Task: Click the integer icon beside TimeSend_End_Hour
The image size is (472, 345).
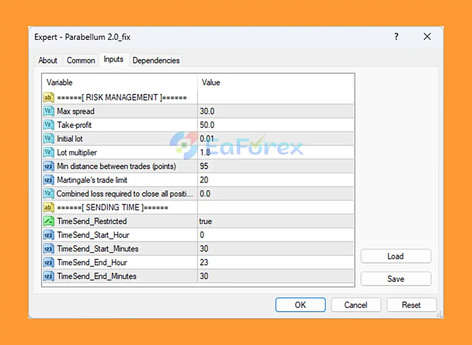Action: click(49, 262)
